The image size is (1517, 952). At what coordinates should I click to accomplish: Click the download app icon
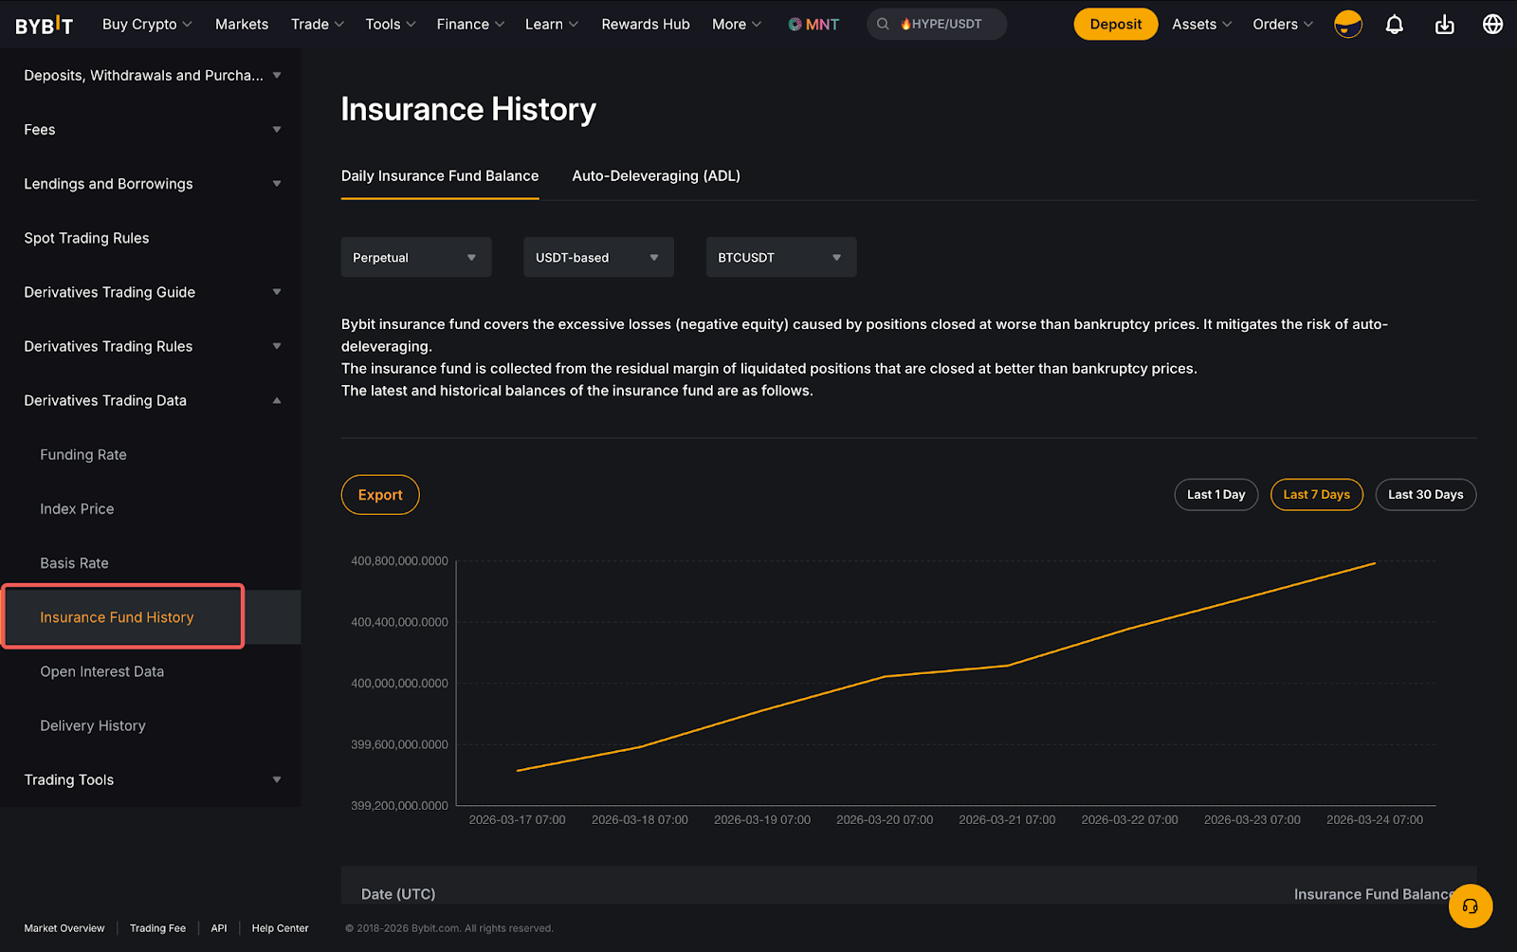point(1444,25)
